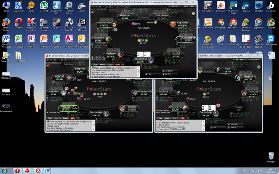This screenshot has height=174, width=279.
Task: Check the Fold pre-action box in right table
Action: 211,128
